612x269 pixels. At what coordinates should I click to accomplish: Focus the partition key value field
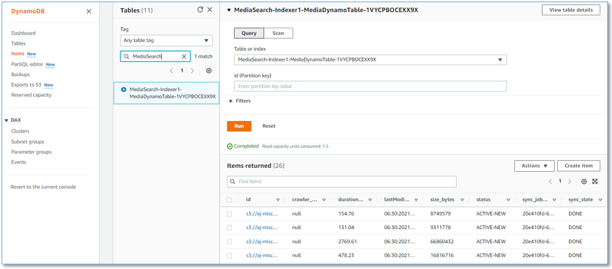pyautogui.click(x=370, y=86)
